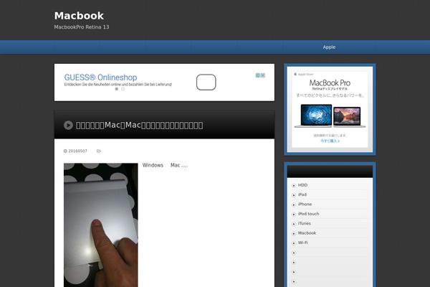
Task: Click the excerpt text starting with Windows
Action: (165, 165)
